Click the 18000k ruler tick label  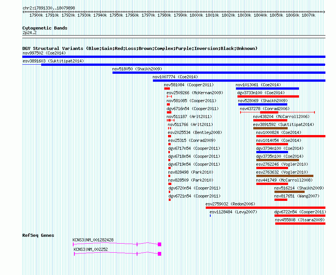point(196,15)
